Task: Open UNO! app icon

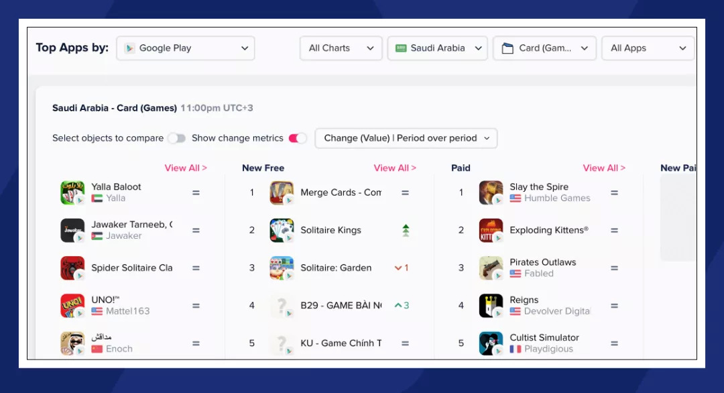Action: point(72,306)
